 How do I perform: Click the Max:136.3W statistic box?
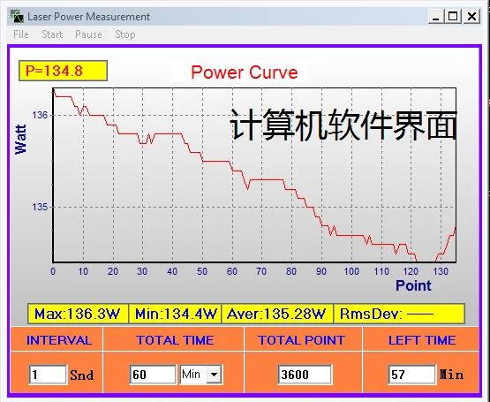[x=78, y=314]
